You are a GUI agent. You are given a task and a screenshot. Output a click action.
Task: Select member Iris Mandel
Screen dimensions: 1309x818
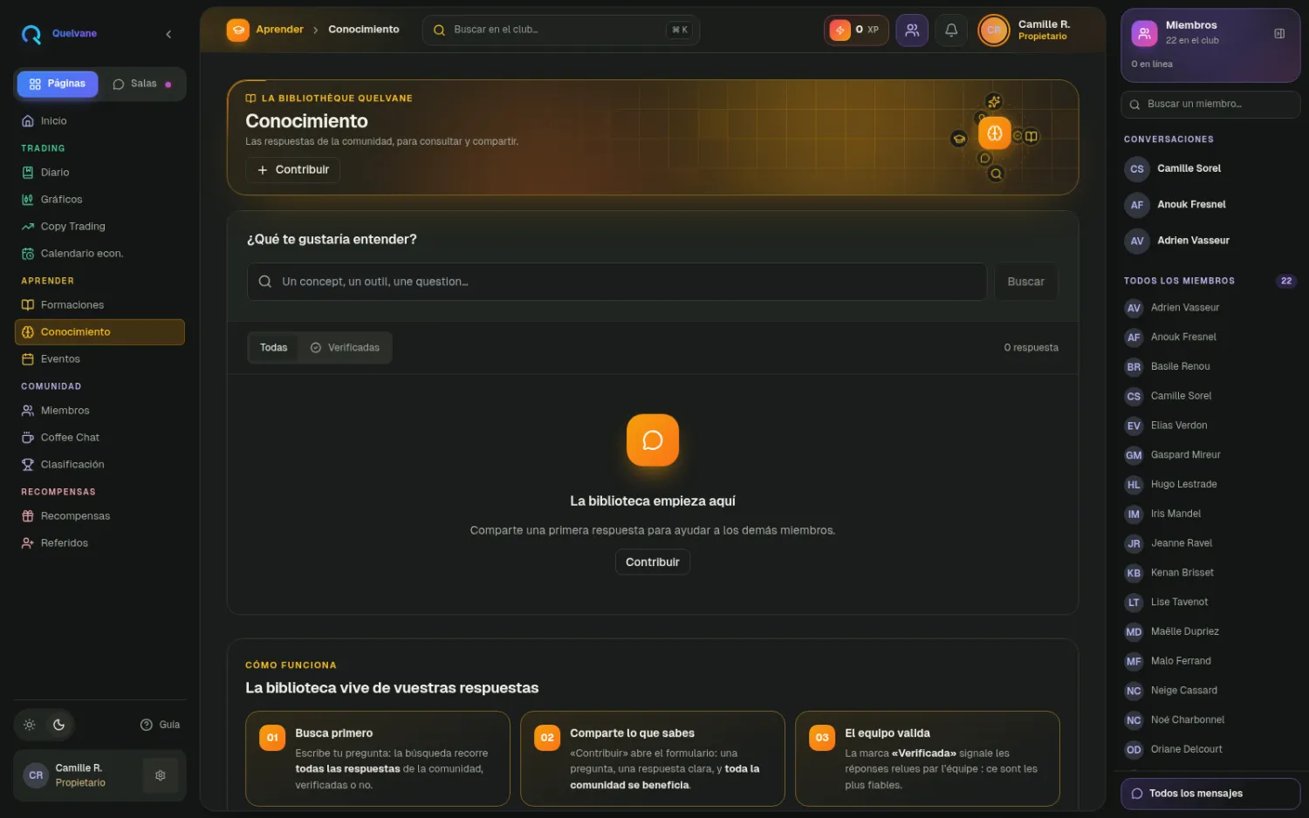tap(1210, 515)
